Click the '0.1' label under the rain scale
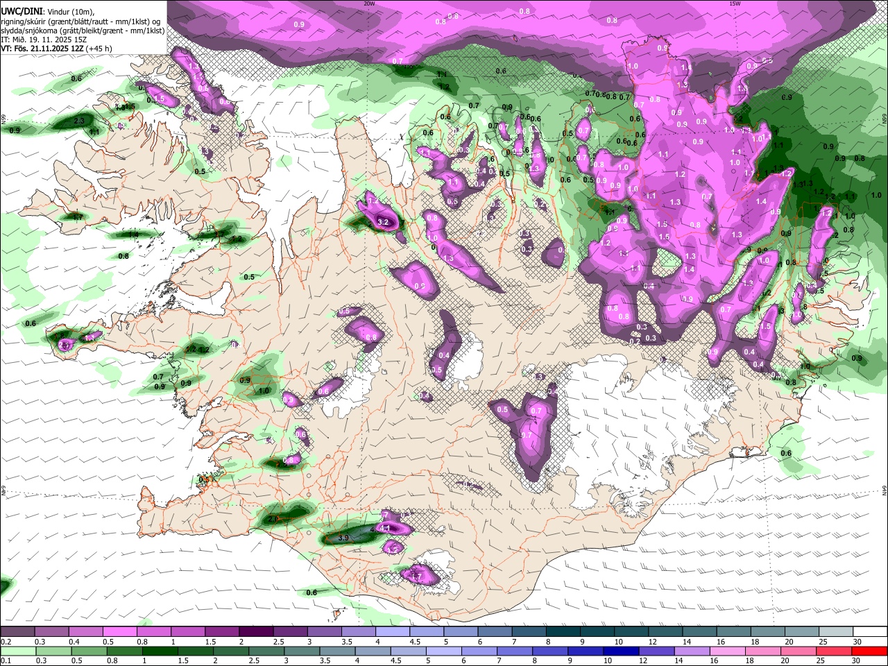Viewport: 888px width, 666px height. click(x=6, y=661)
